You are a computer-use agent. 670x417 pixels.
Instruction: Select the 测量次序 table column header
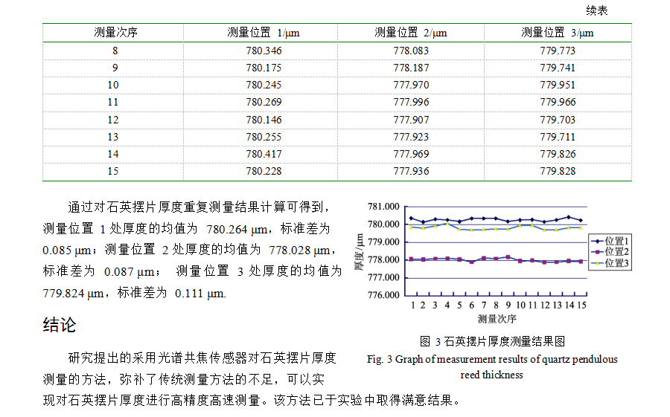coord(115,33)
